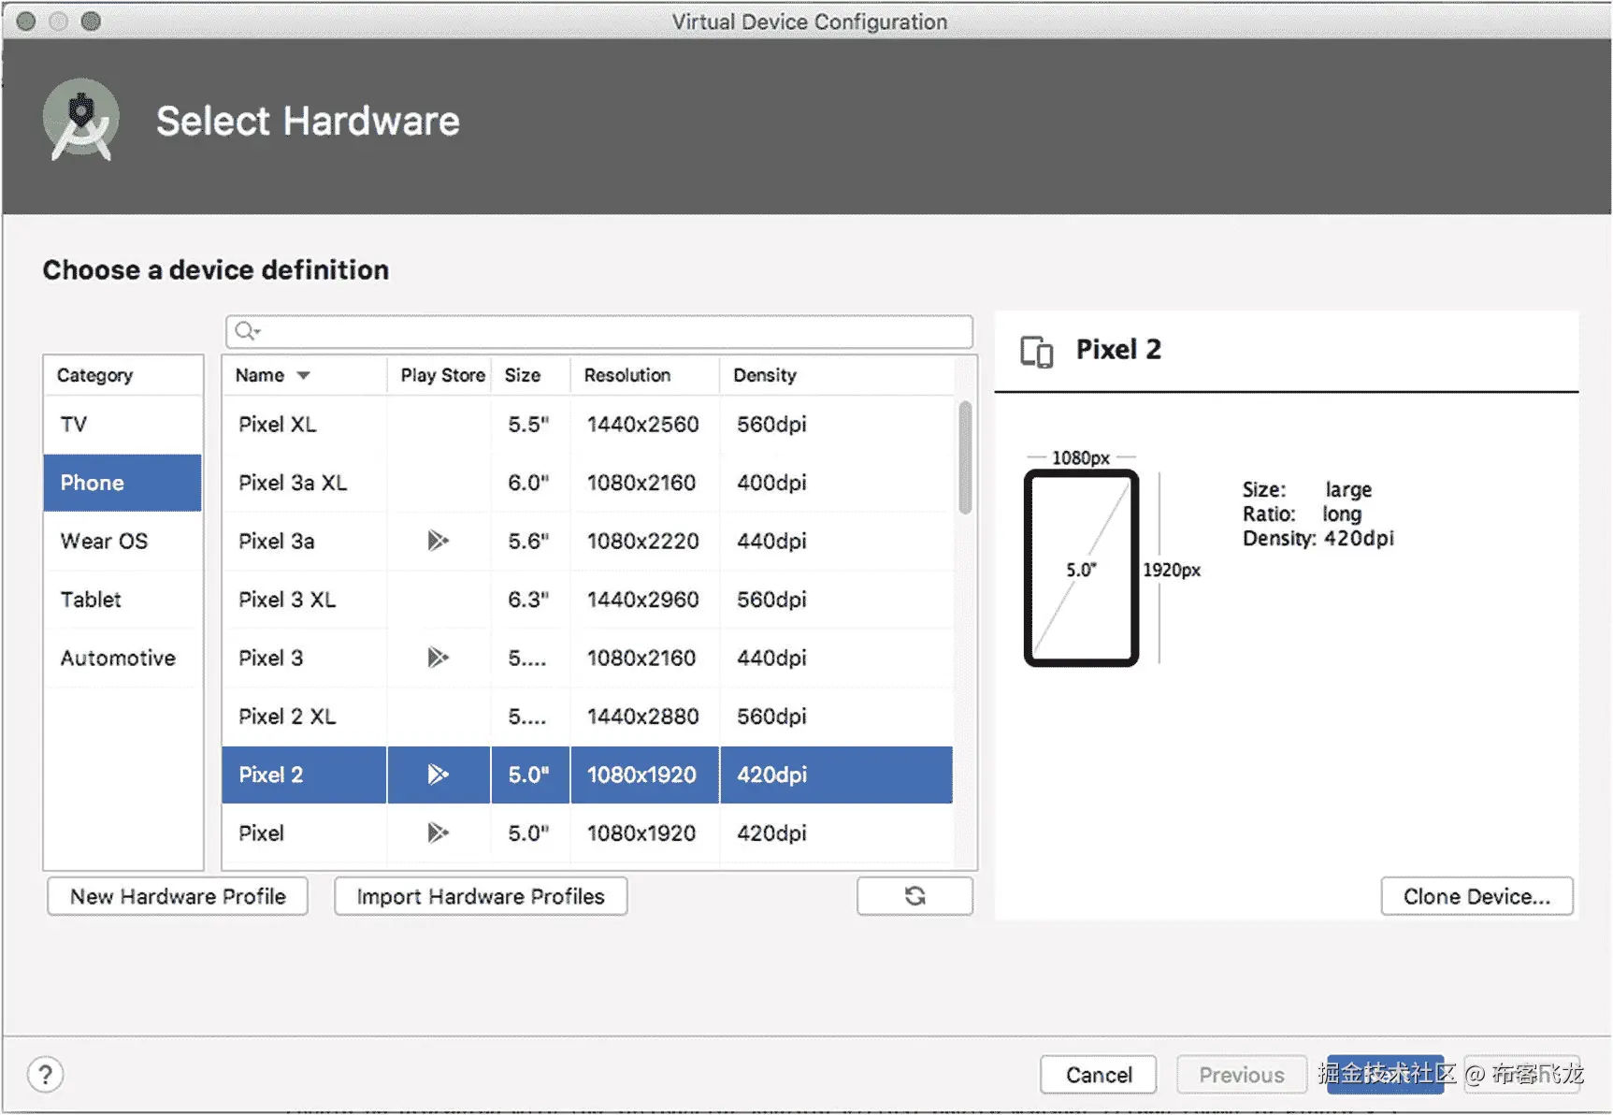Go back with the Previous button

pyautogui.click(x=1242, y=1075)
